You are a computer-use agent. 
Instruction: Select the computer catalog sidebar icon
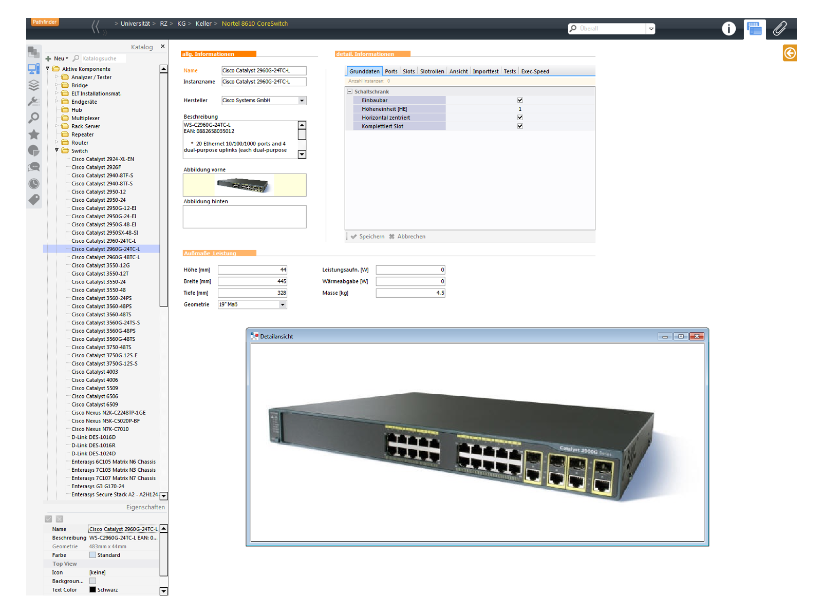(34, 69)
